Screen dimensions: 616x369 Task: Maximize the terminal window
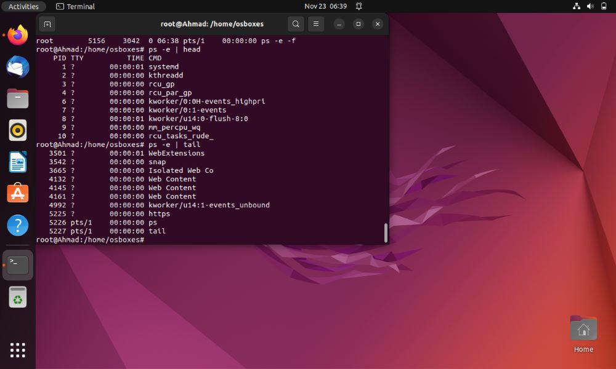[359, 24]
